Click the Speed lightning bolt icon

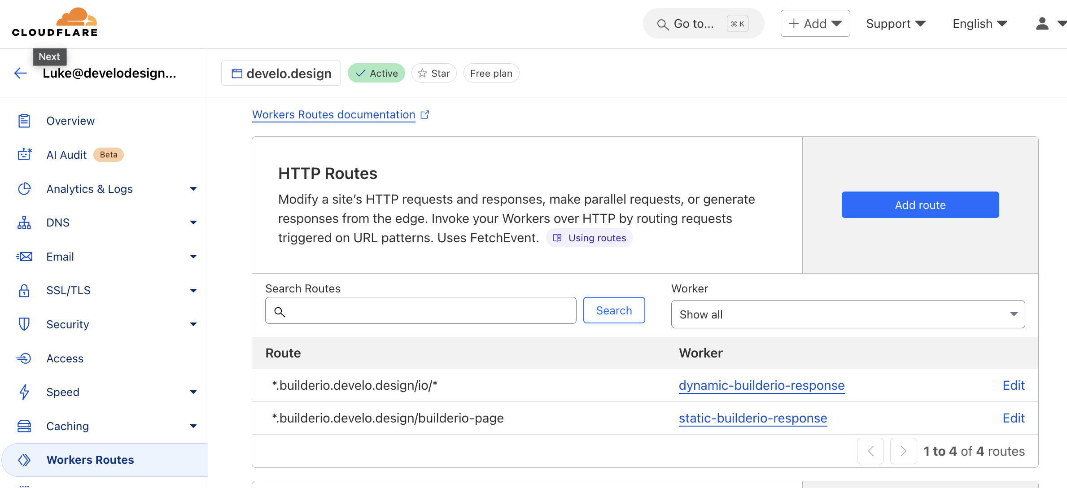[x=24, y=392]
